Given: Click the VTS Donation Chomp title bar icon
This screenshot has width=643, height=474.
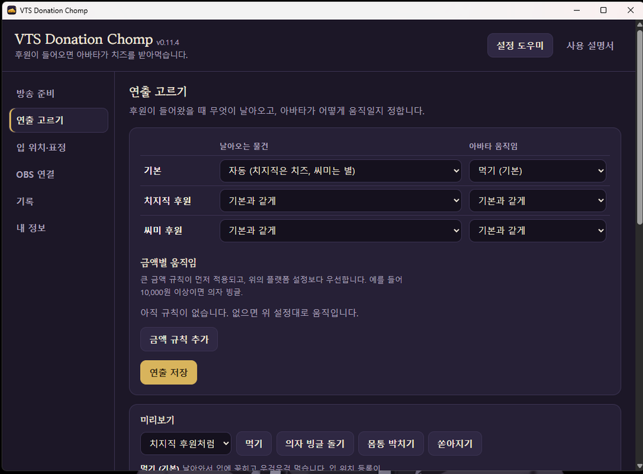Looking at the screenshot, I should point(12,11).
